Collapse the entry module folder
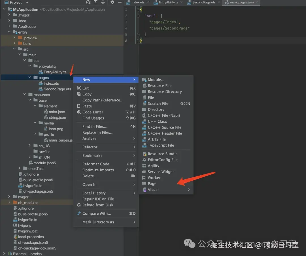Image resolution: width=306 pixels, height=256 pixels. [x=9, y=32]
